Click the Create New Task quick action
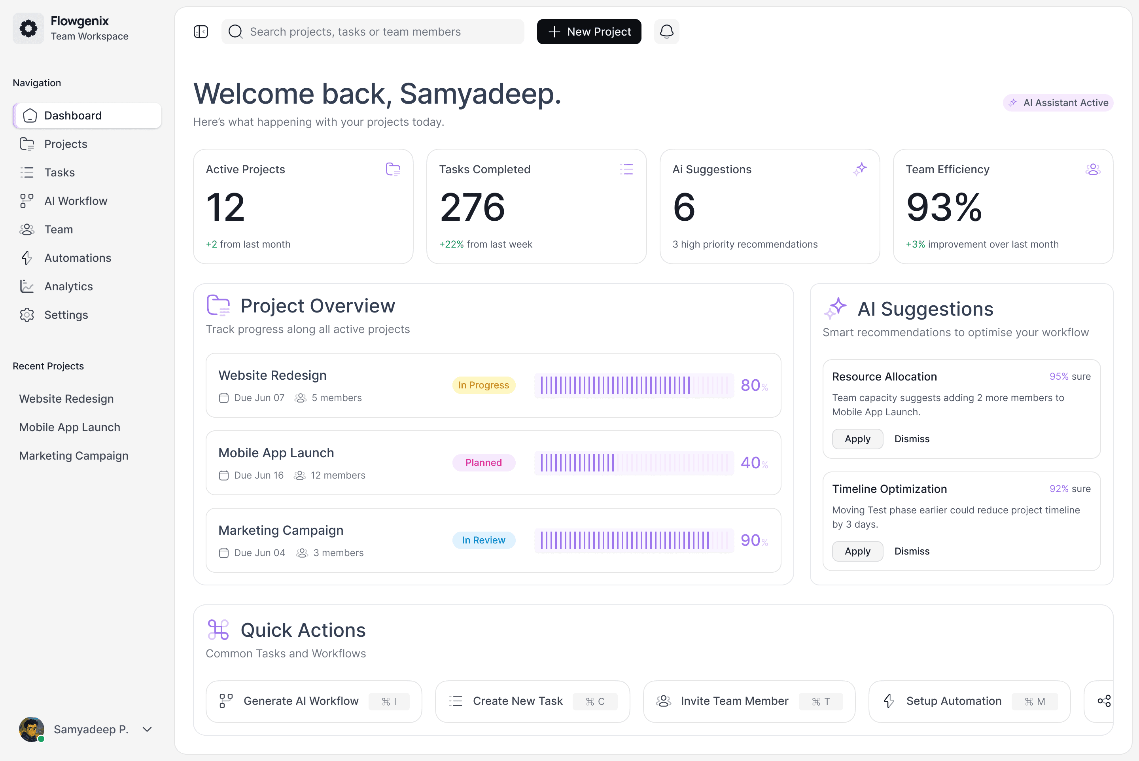 [532, 701]
